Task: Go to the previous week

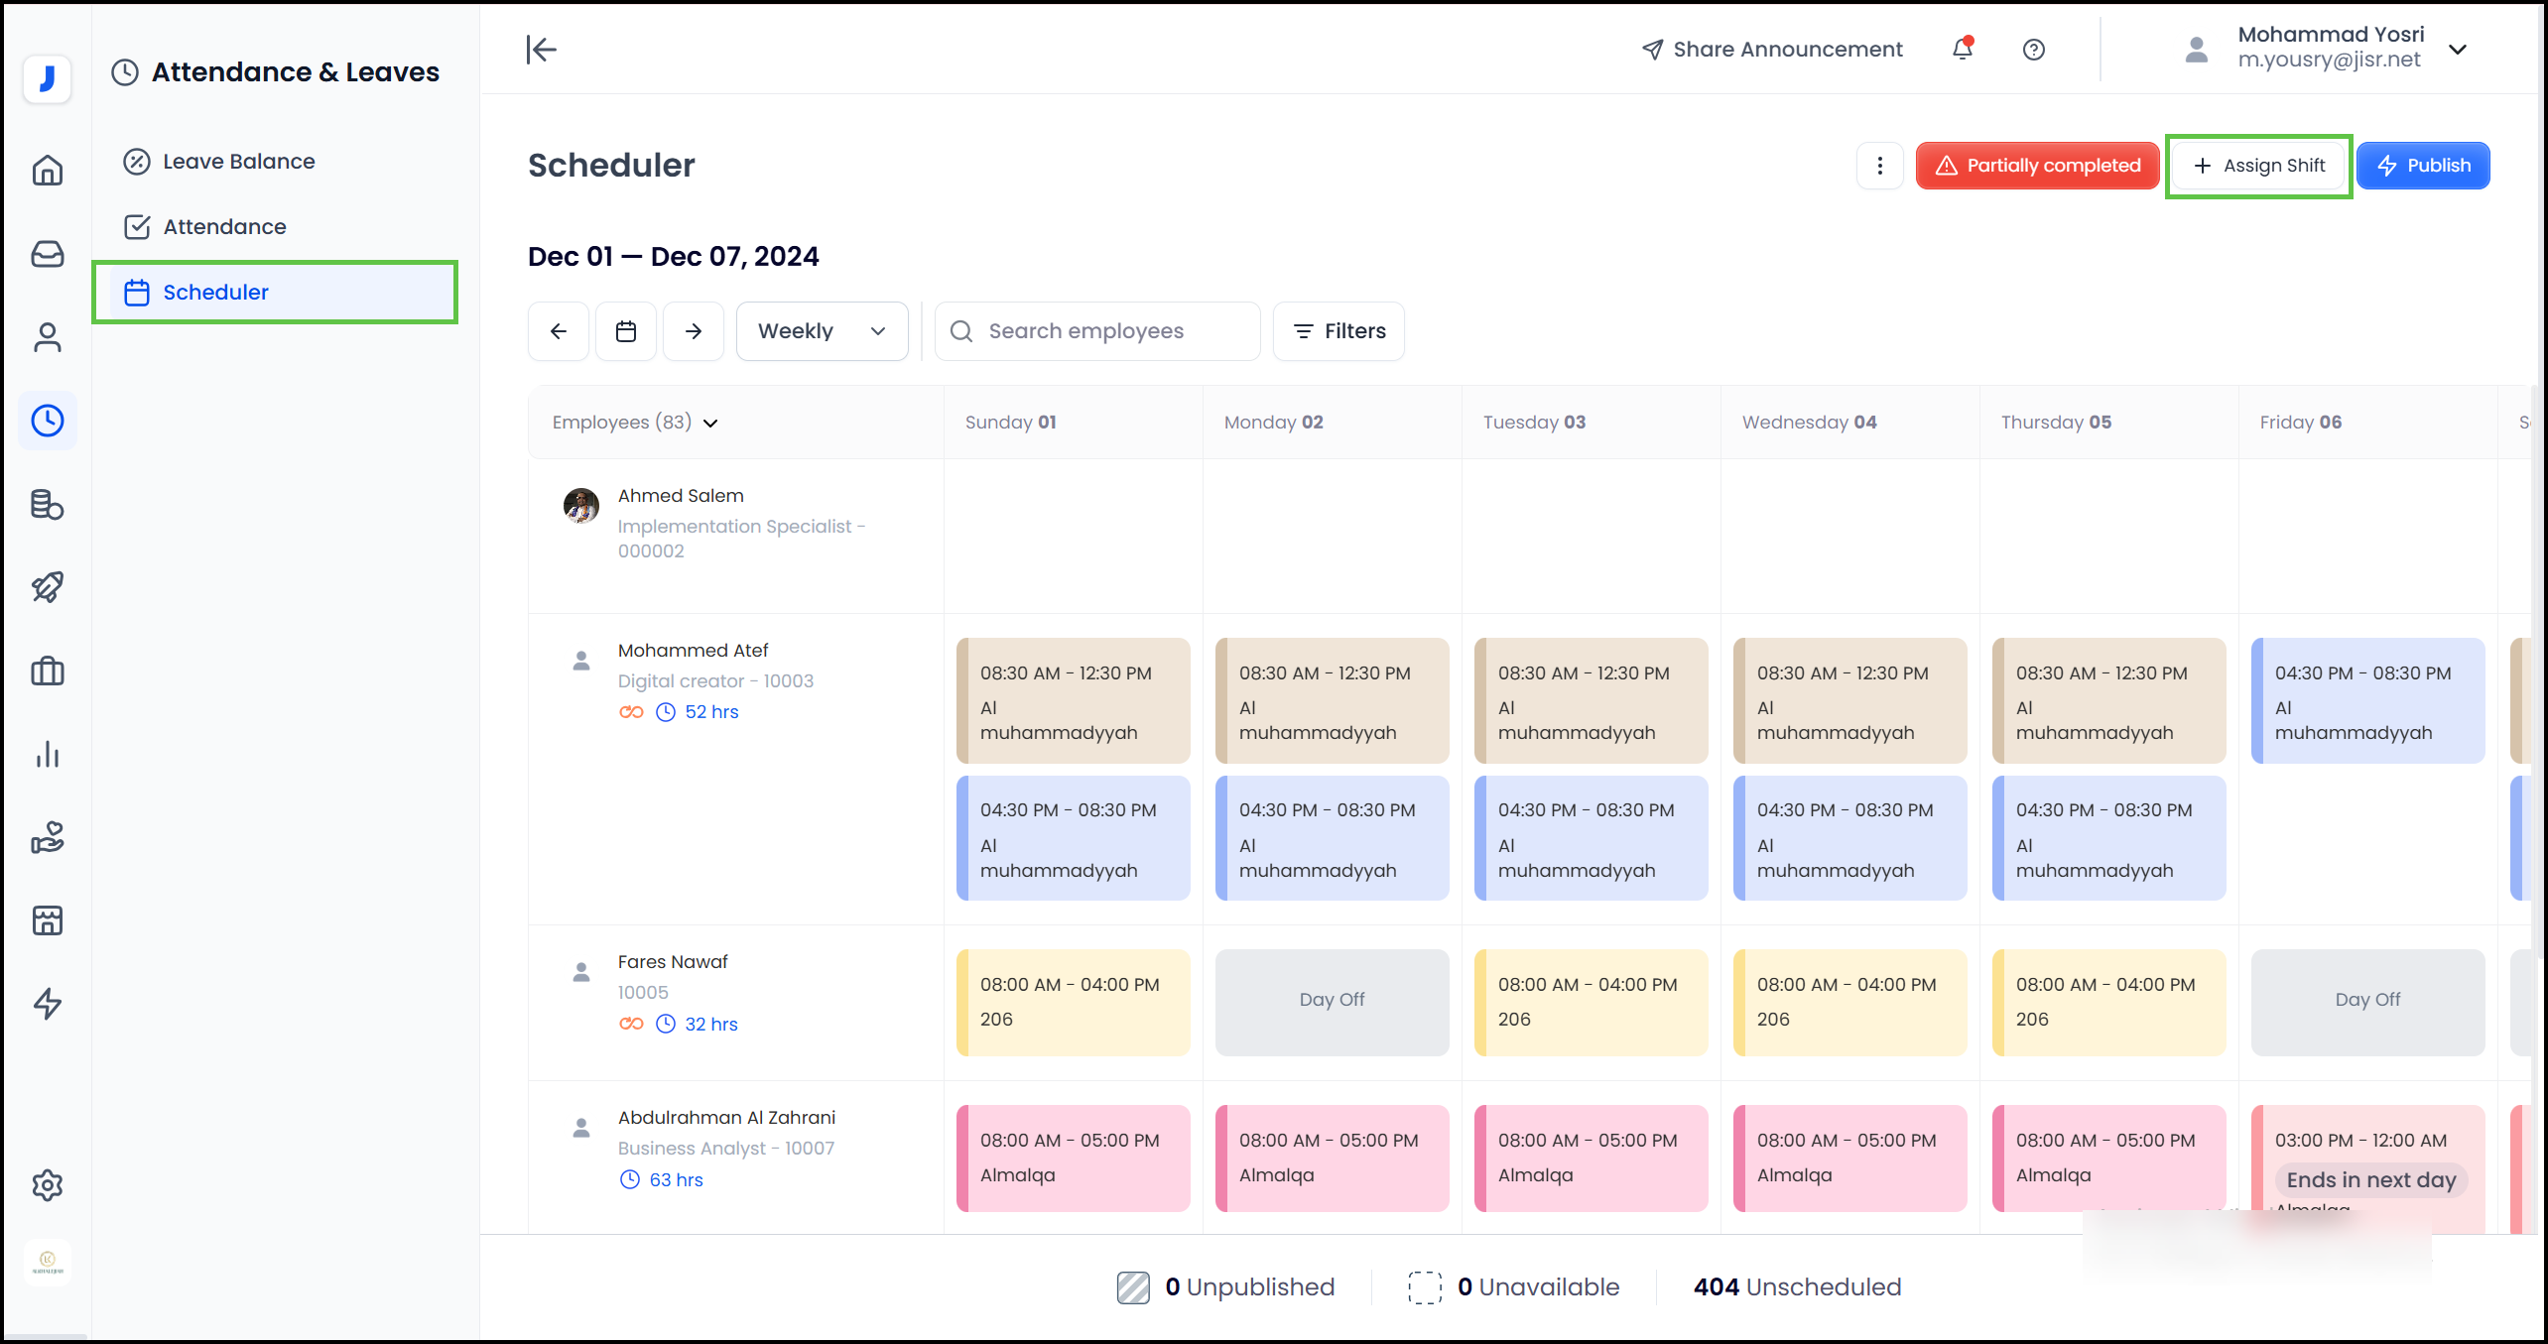Action: pyautogui.click(x=559, y=331)
